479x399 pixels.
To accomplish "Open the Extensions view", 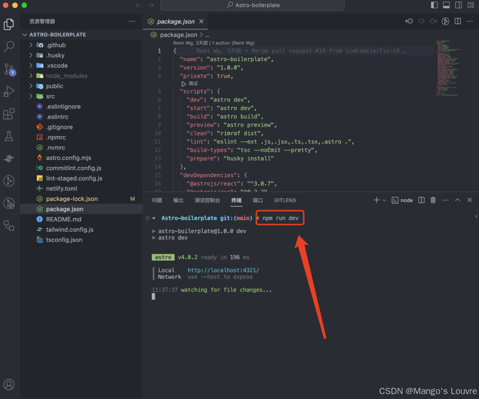I will [x=9, y=114].
